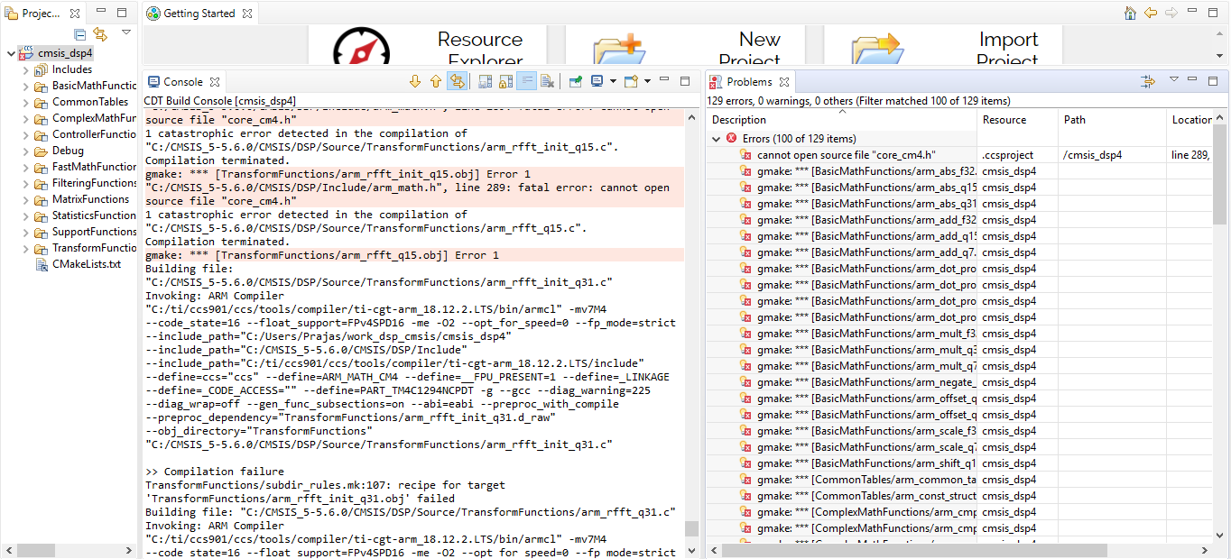Select the FilteringFunctions folder
1231x559 pixels.
click(95, 183)
